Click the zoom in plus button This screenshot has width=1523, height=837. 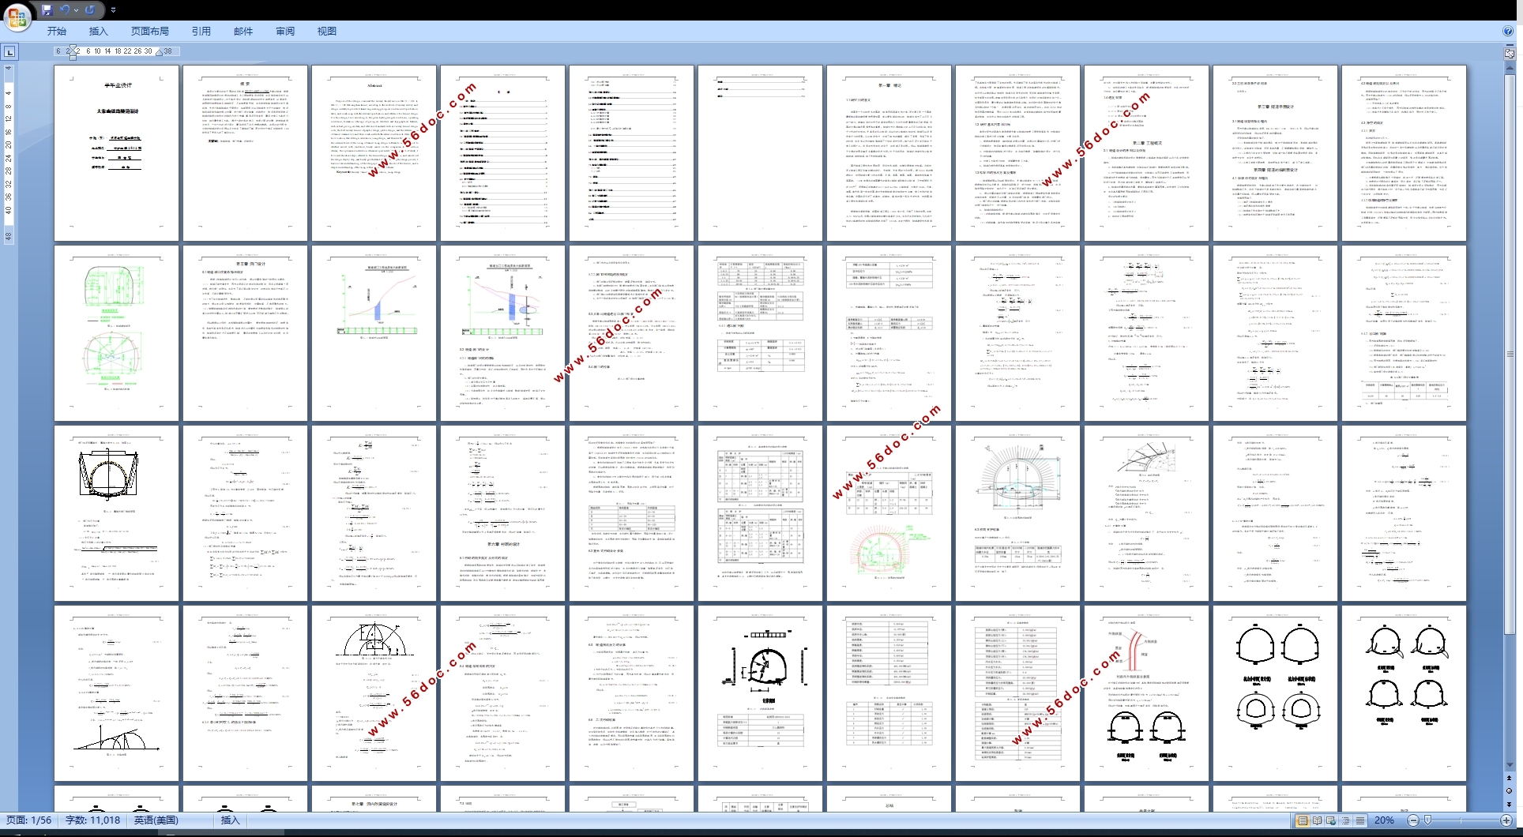(x=1506, y=821)
